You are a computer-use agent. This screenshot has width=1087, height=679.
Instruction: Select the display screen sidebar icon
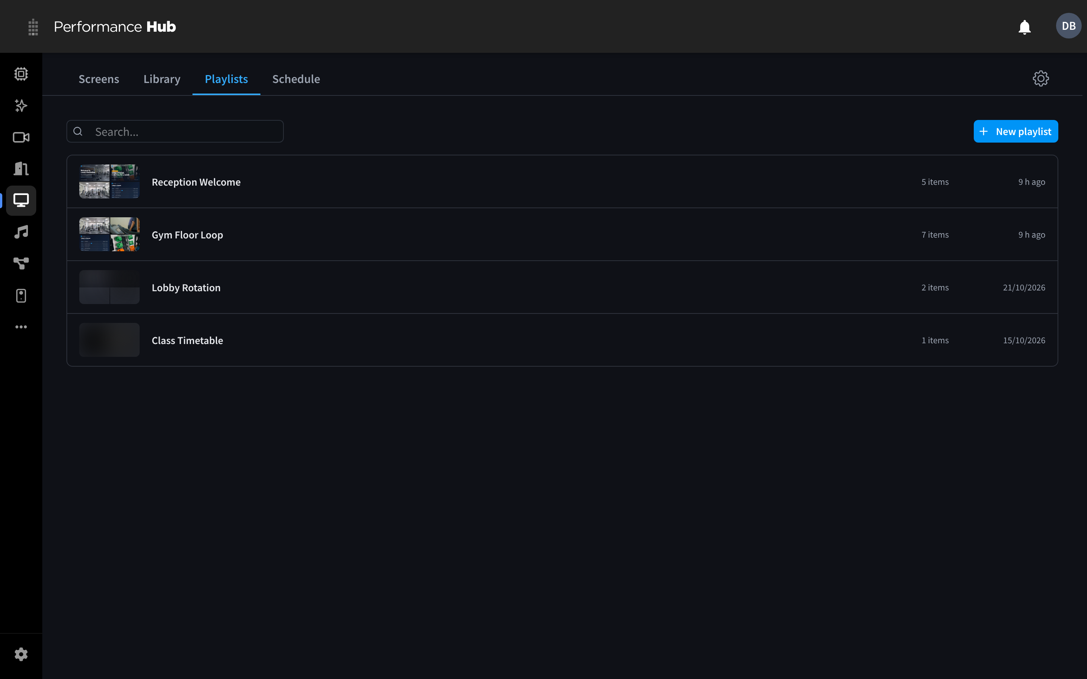(21, 200)
